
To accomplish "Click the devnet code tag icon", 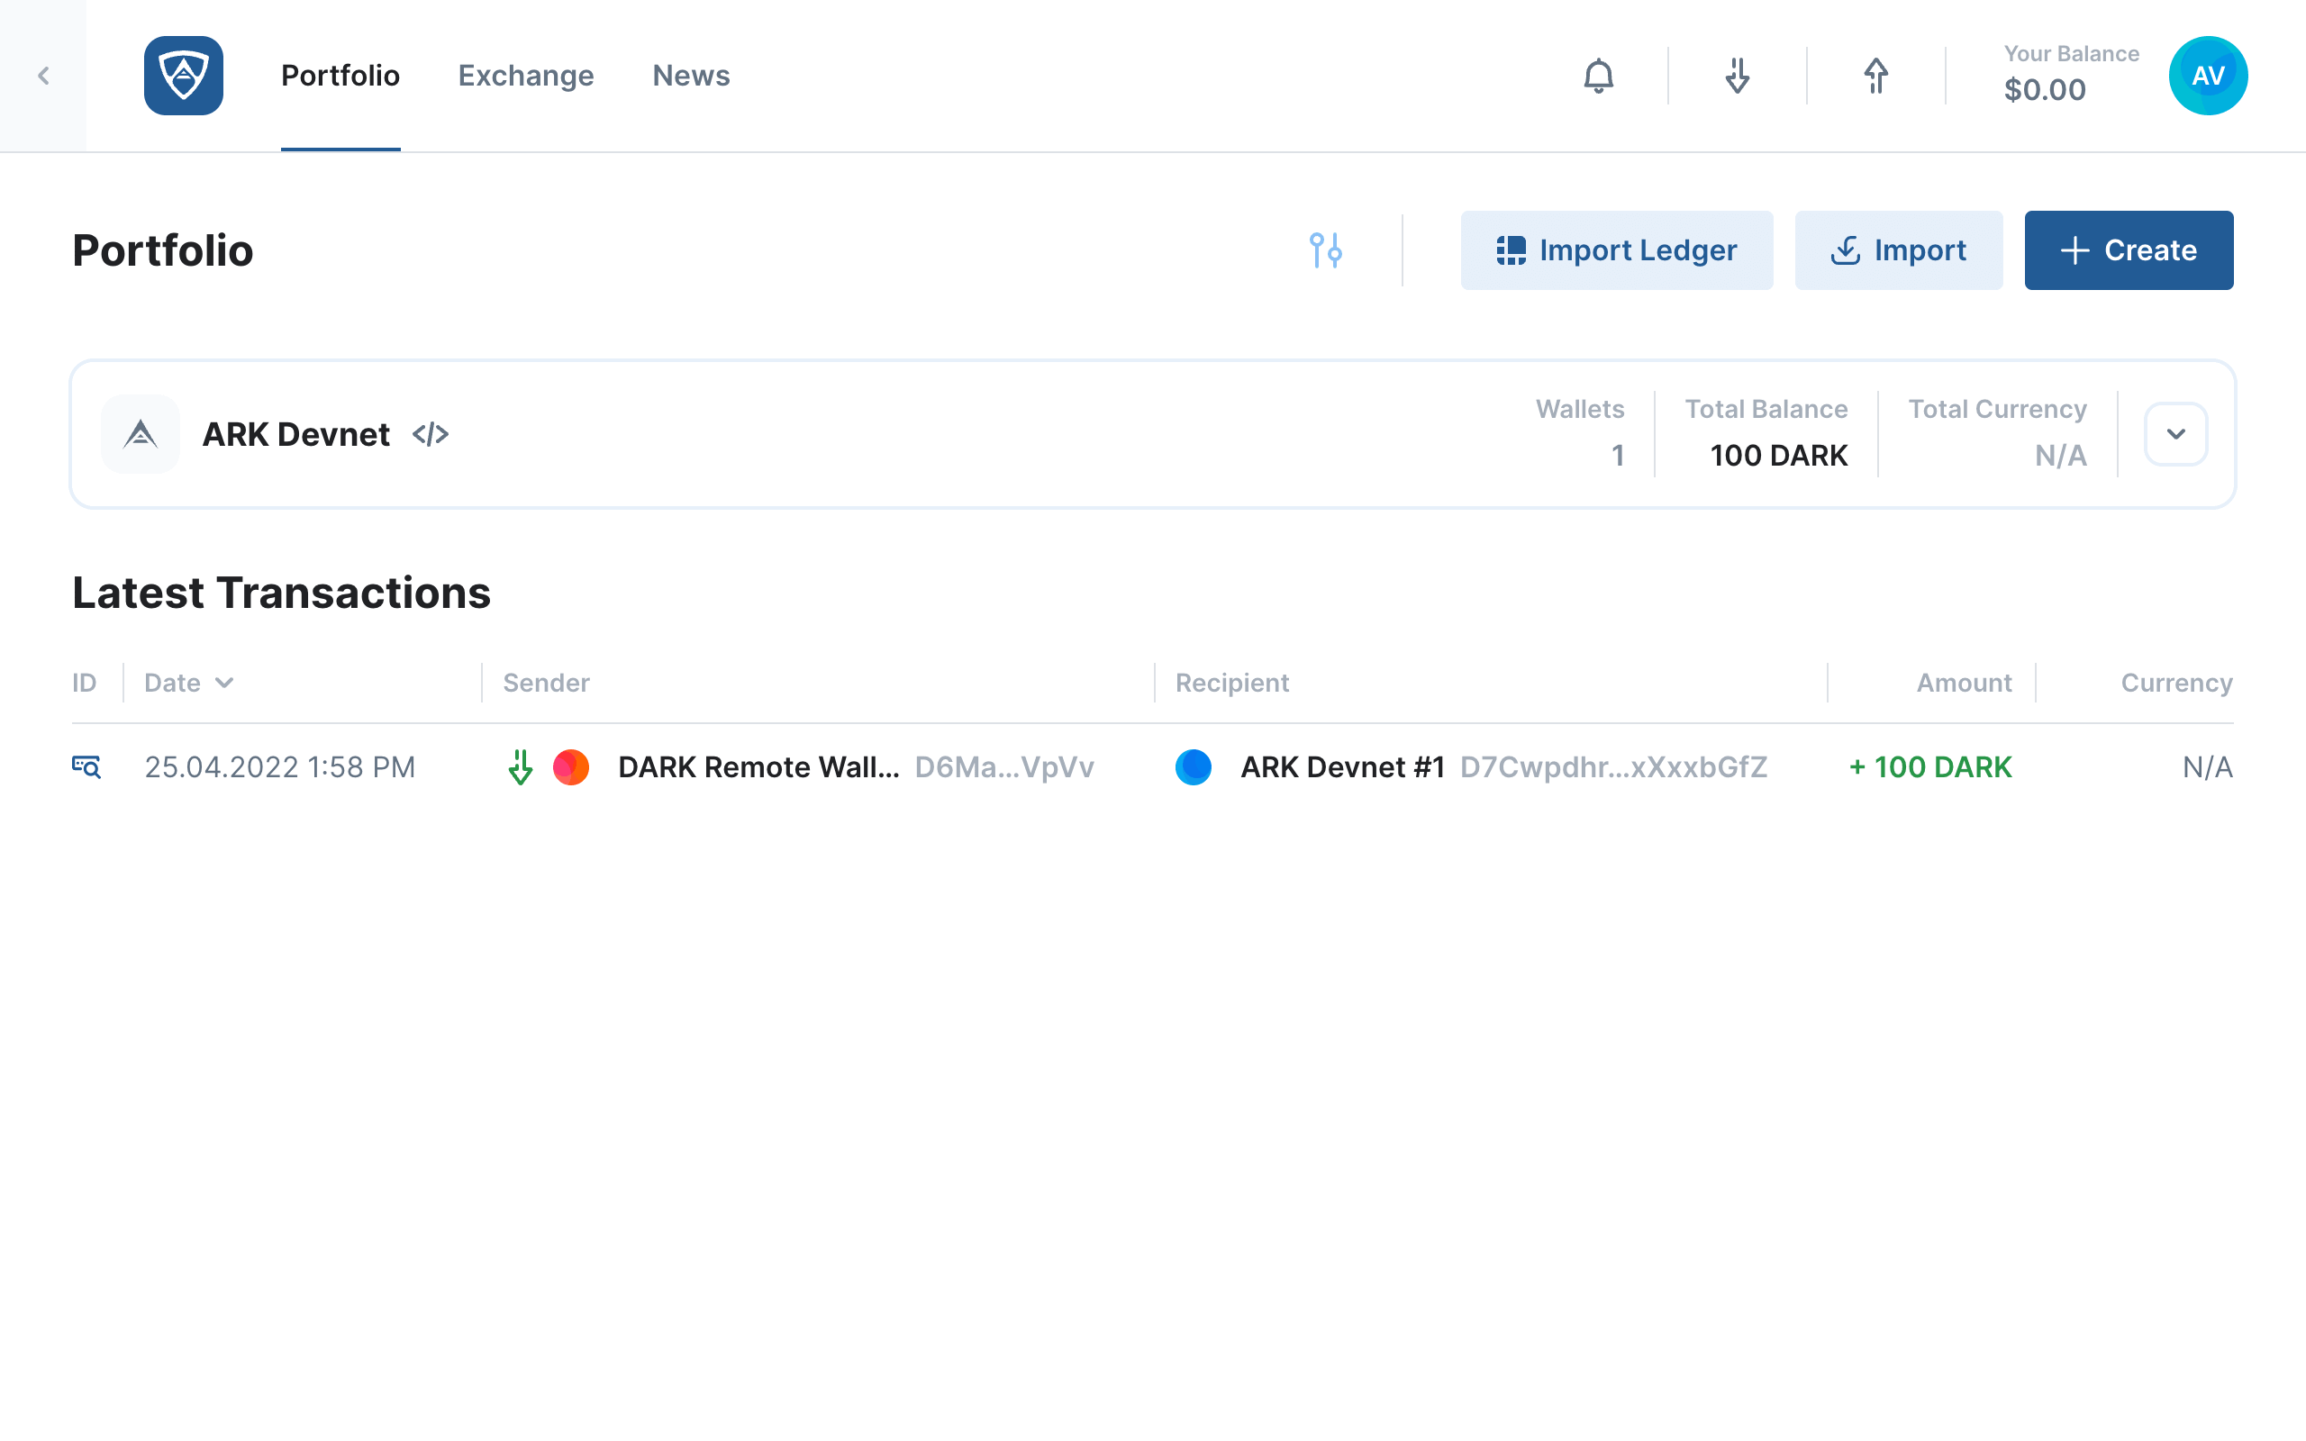I will pyautogui.click(x=430, y=433).
